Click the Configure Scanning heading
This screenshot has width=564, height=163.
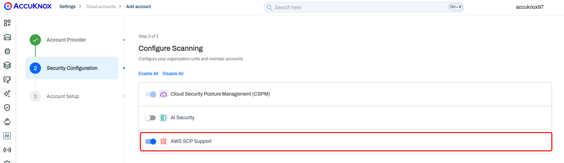click(171, 48)
